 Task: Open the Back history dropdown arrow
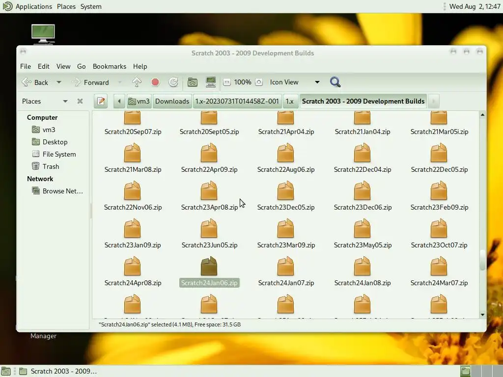pos(59,82)
